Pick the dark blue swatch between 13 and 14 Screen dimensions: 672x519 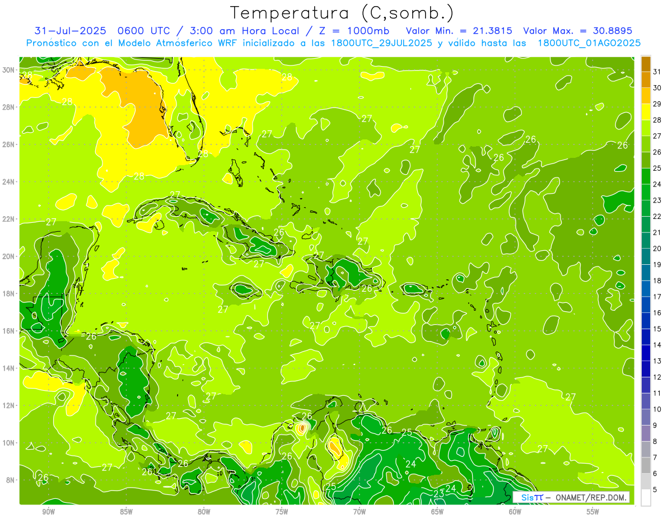click(646, 353)
